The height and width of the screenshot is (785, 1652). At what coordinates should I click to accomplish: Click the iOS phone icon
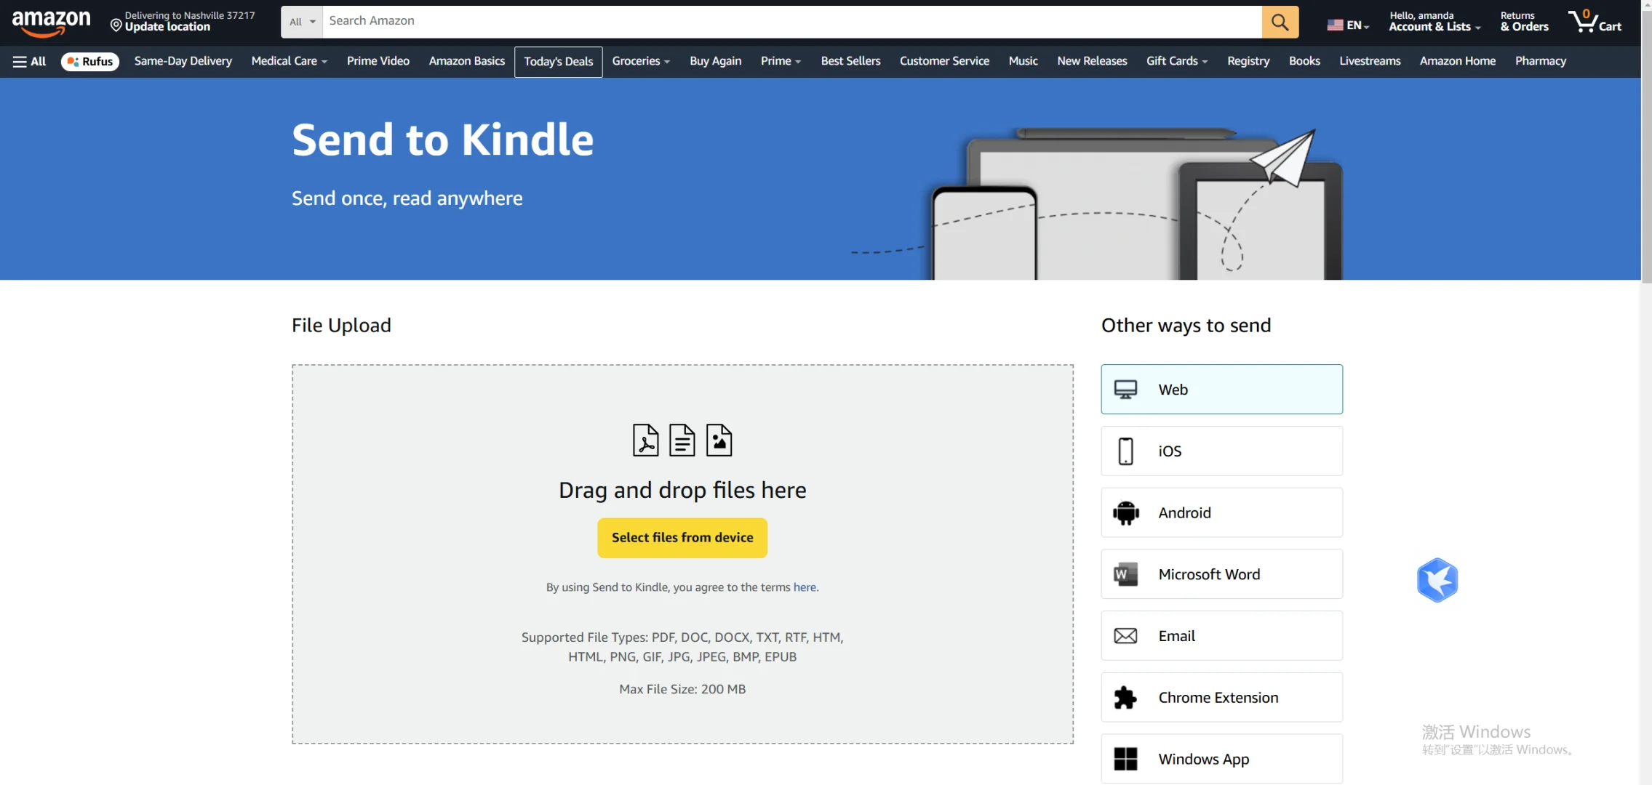[1125, 451]
